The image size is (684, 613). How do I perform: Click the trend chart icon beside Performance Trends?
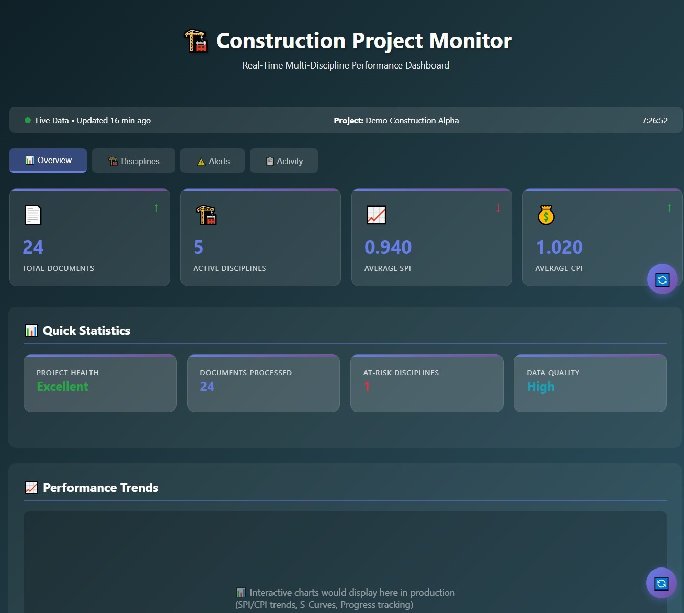(x=31, y=488)
